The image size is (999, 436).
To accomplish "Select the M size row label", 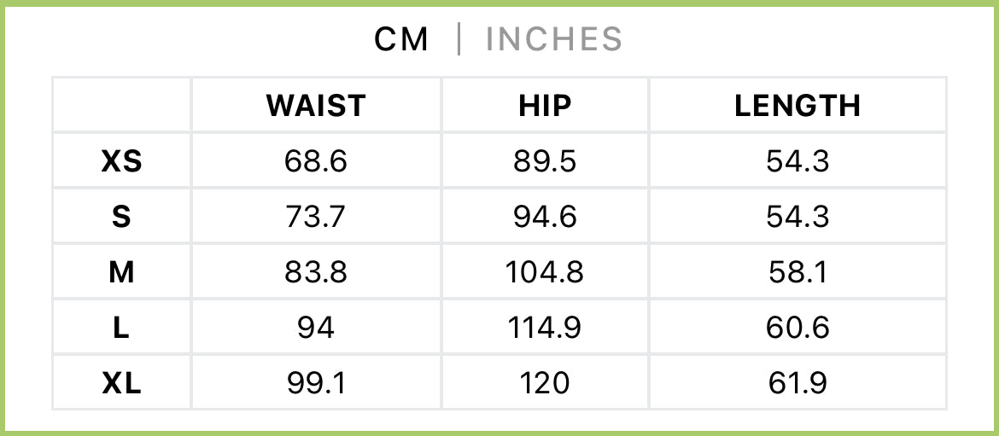I will coord(122,273).
